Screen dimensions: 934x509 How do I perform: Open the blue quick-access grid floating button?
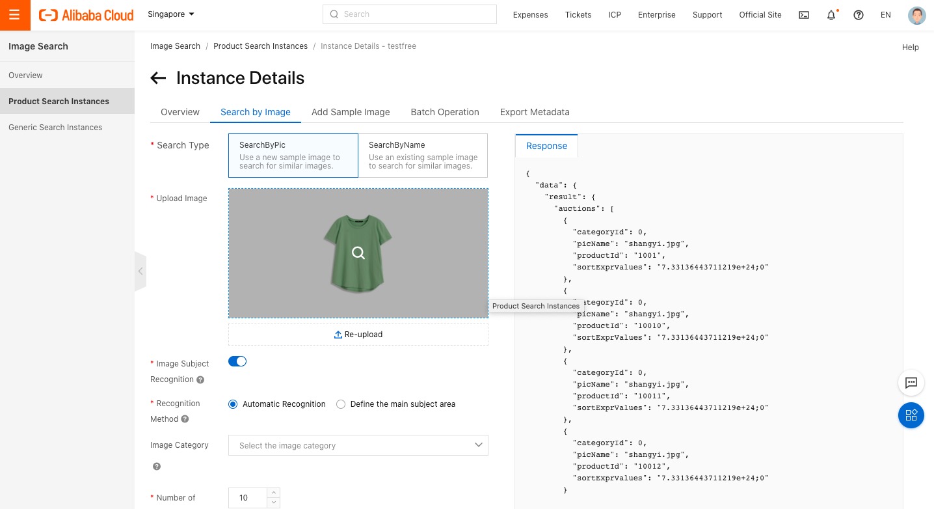911,415
